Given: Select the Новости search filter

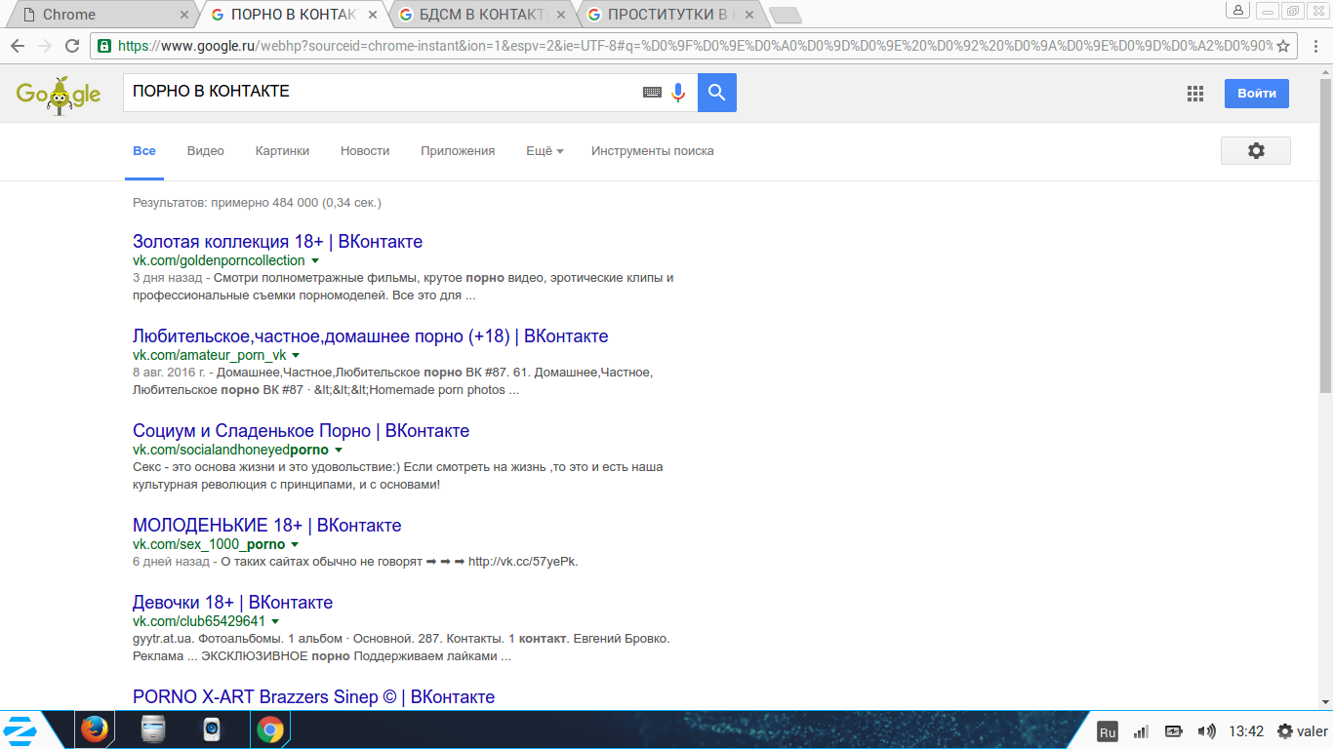Looking at the screenshot, I should pos(365,151).
